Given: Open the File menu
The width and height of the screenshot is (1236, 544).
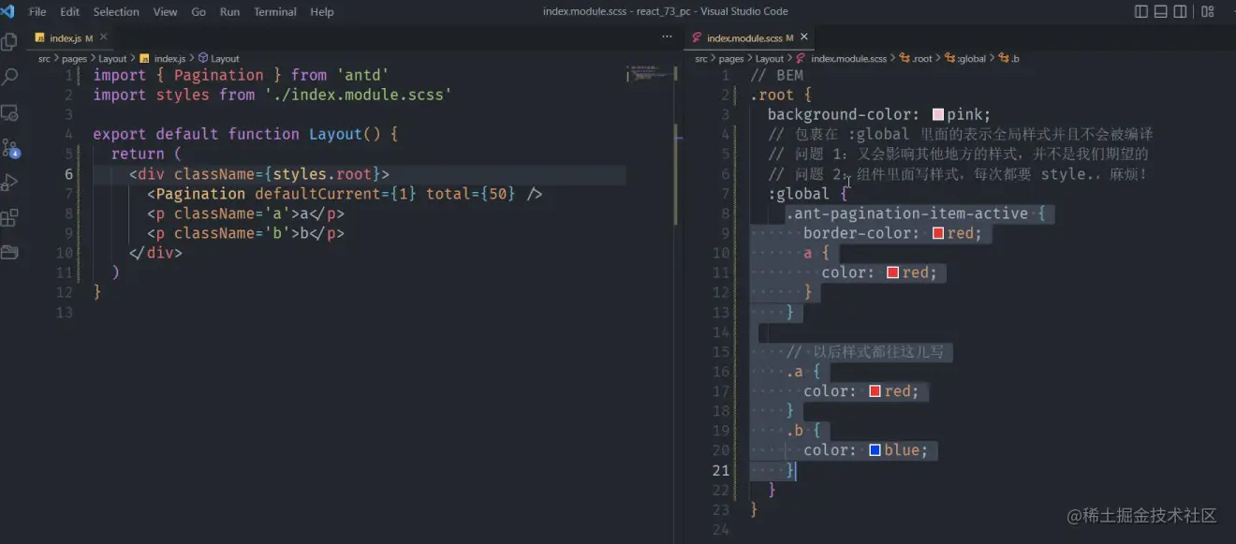Looking at the screenshot, I should click(37, 11).
